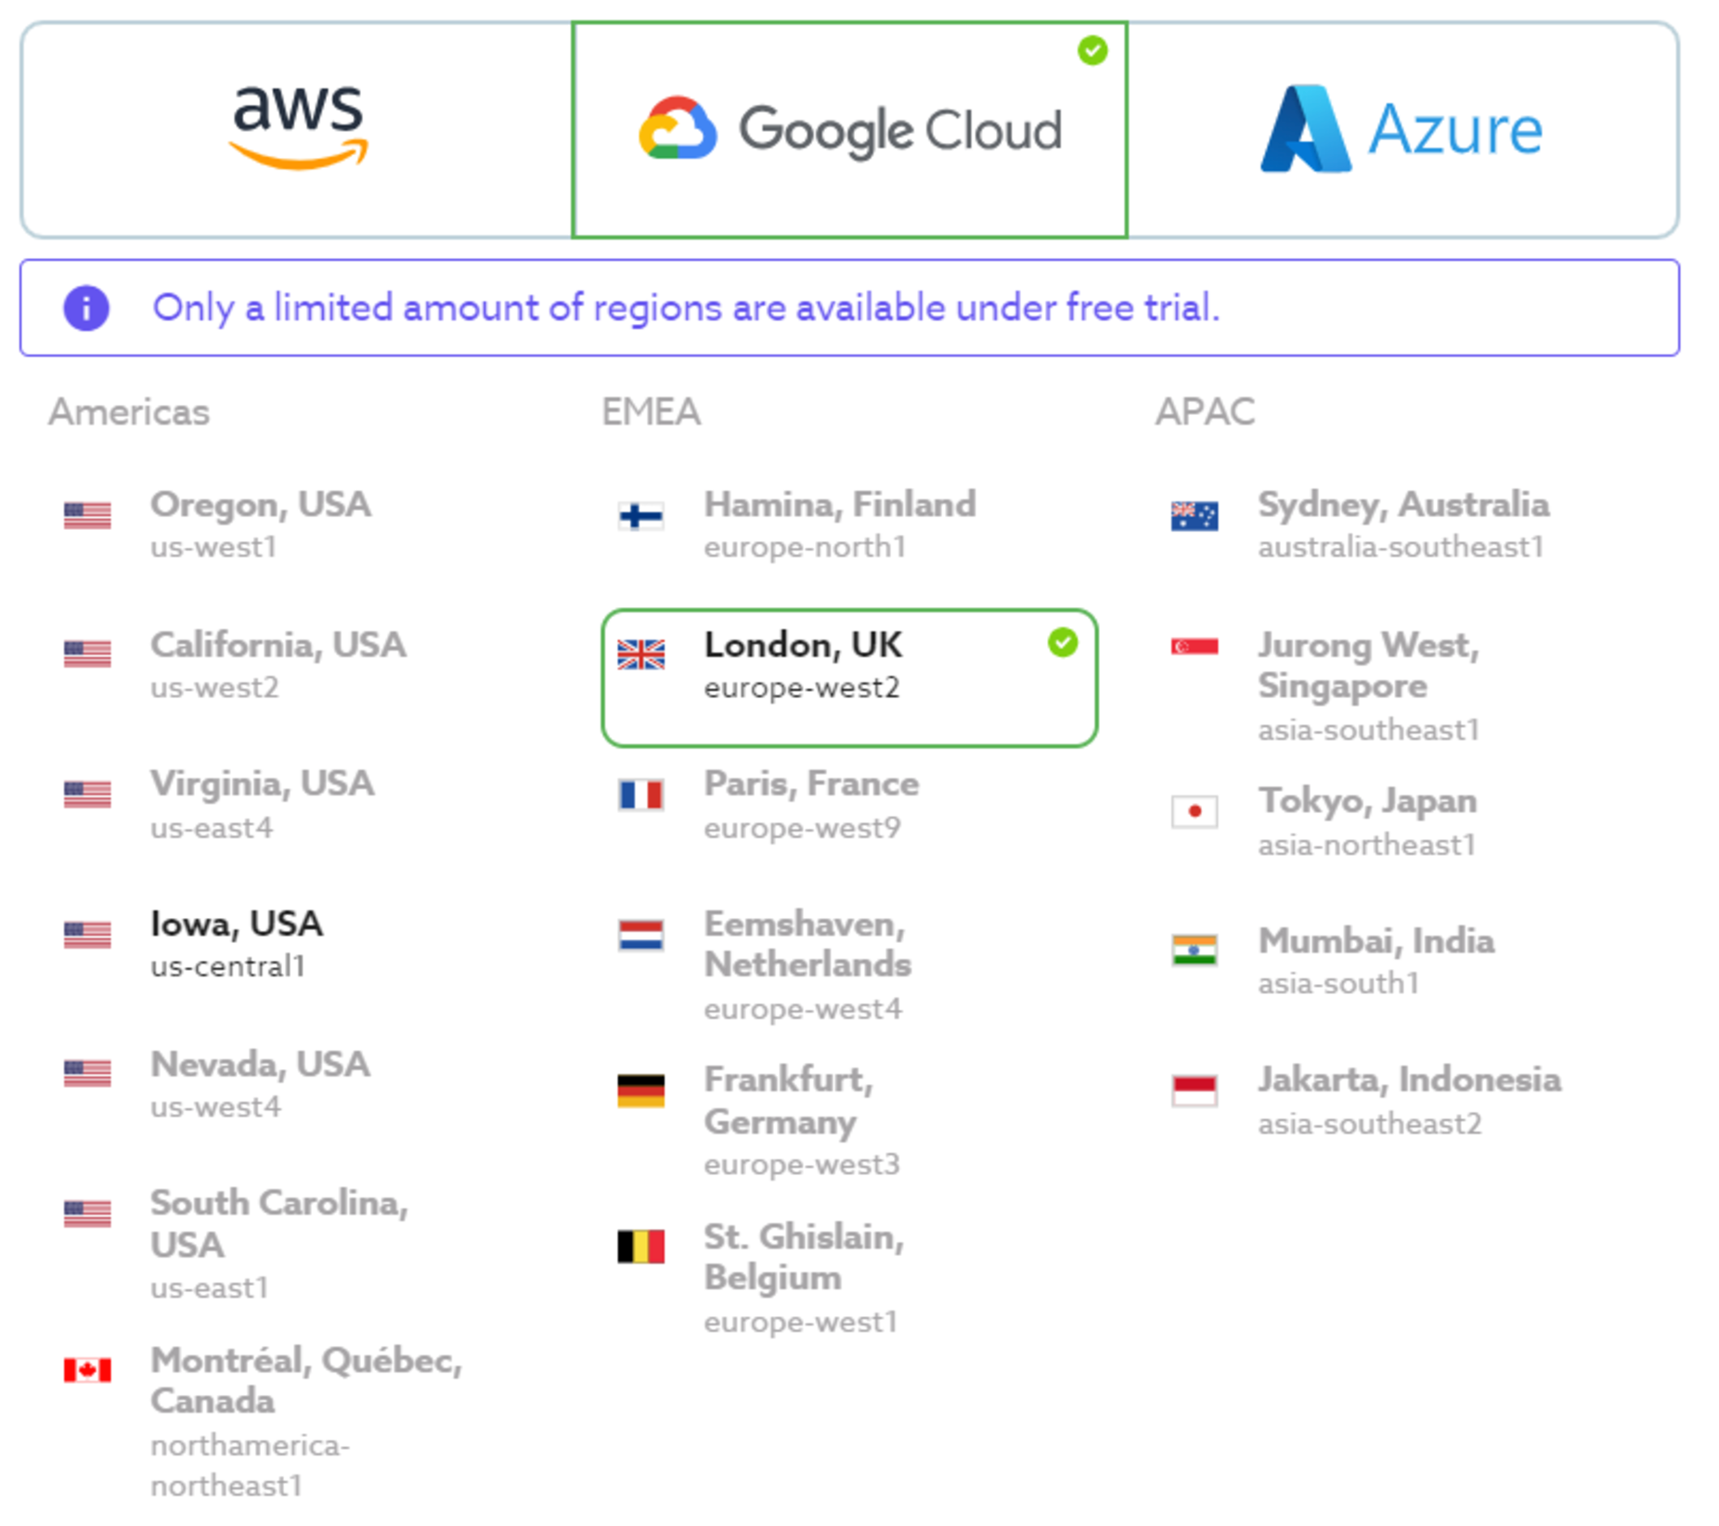This screenshot has width=1719, height=1526.
Task: Click the green checkmark on Google Cloud card
Action: [x=1092, y=50]
